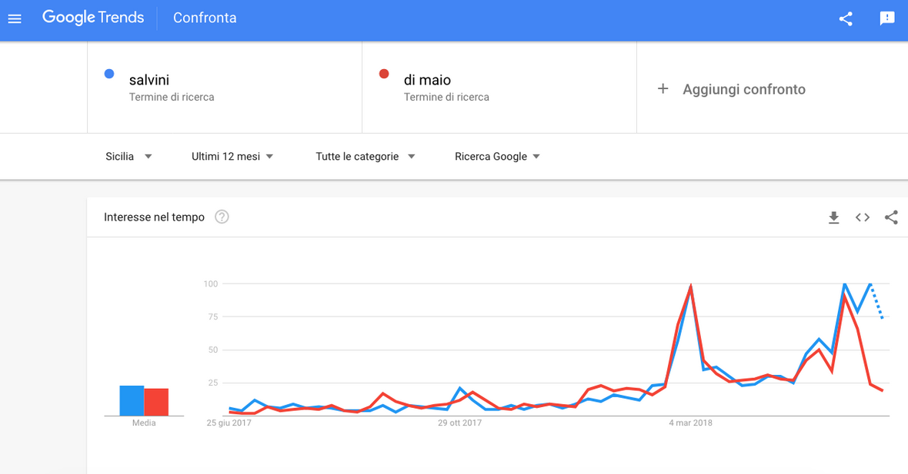Share the Interesse nel tempo chart
Screen dimensions: 908x474
click(890, 217)
